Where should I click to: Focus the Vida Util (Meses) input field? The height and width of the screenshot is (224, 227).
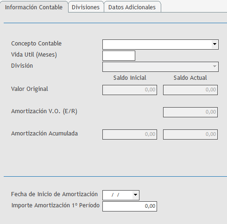pyautogui.click(x=119, y=56)
